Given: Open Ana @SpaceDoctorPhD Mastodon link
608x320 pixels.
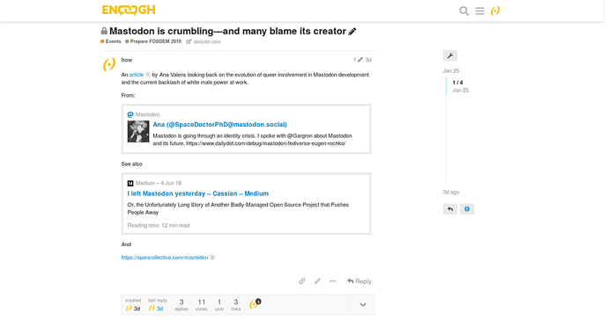Looking at the screenshot, I should (x=220, y=125).
